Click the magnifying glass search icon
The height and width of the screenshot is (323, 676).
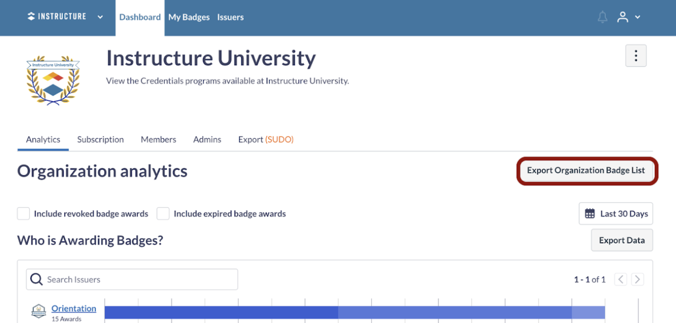[37, 279]
